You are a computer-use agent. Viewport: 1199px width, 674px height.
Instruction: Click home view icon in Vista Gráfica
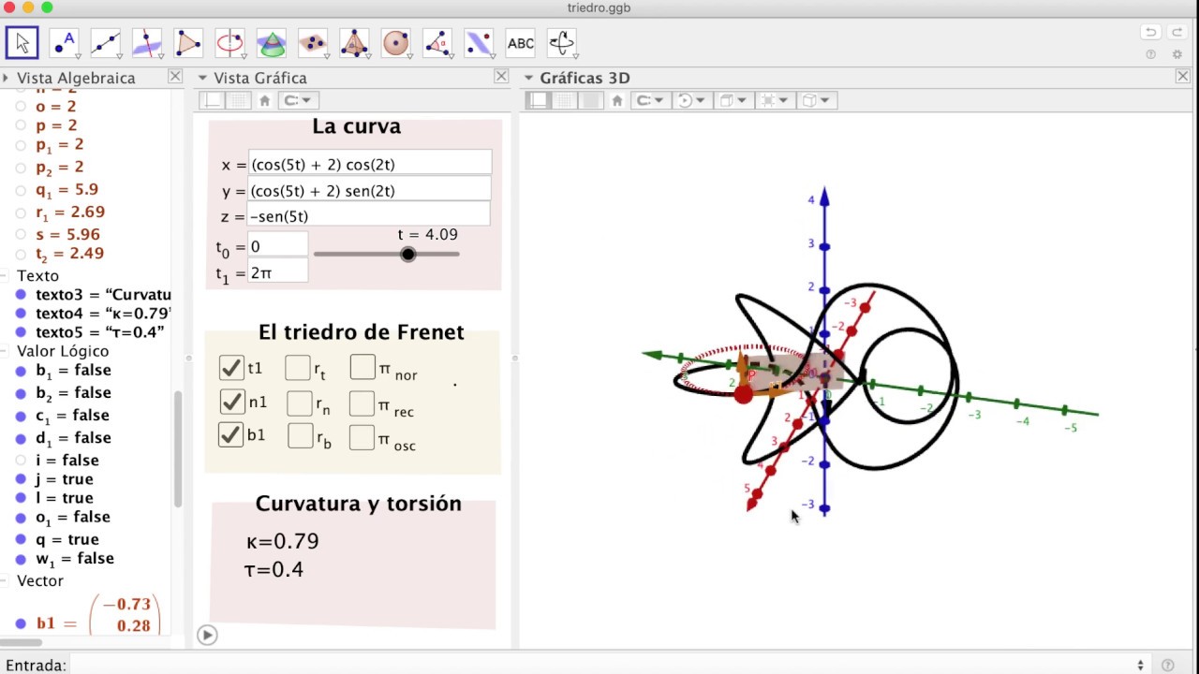[x=265, y=100]
